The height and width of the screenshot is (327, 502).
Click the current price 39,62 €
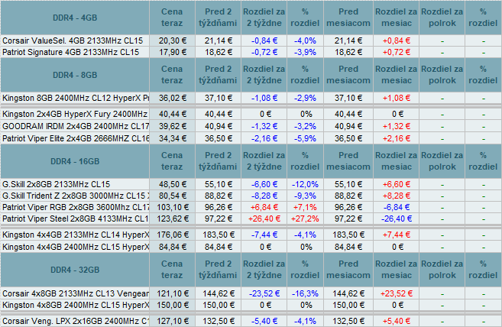click(173, 126)
